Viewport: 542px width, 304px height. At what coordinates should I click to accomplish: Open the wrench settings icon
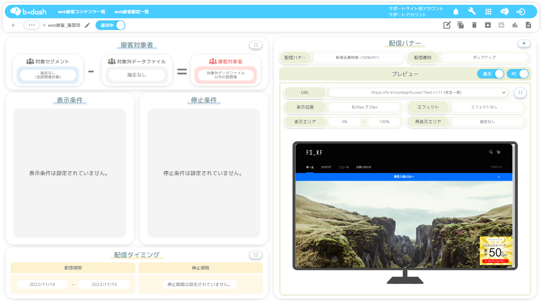pyautogui.click(x=472, y=11)
